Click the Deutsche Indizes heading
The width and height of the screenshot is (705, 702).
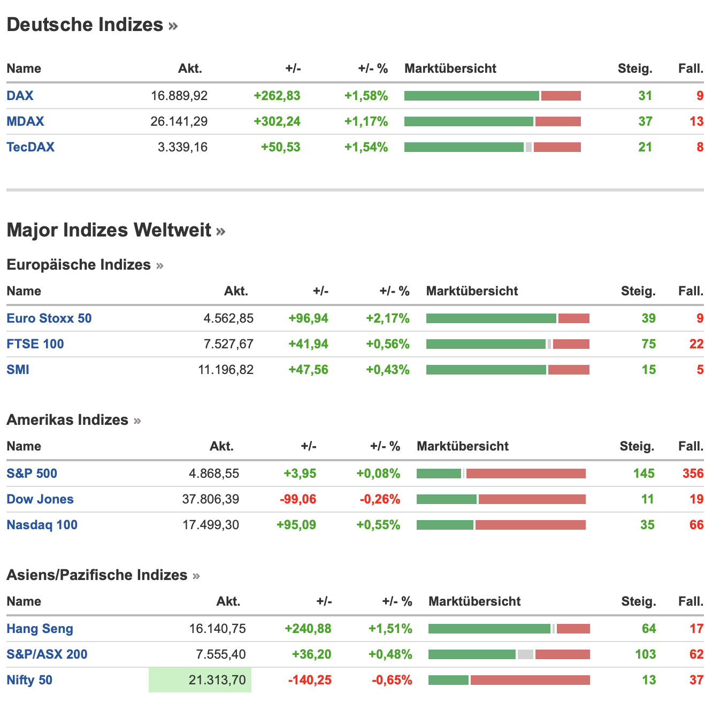coord(85,25)
